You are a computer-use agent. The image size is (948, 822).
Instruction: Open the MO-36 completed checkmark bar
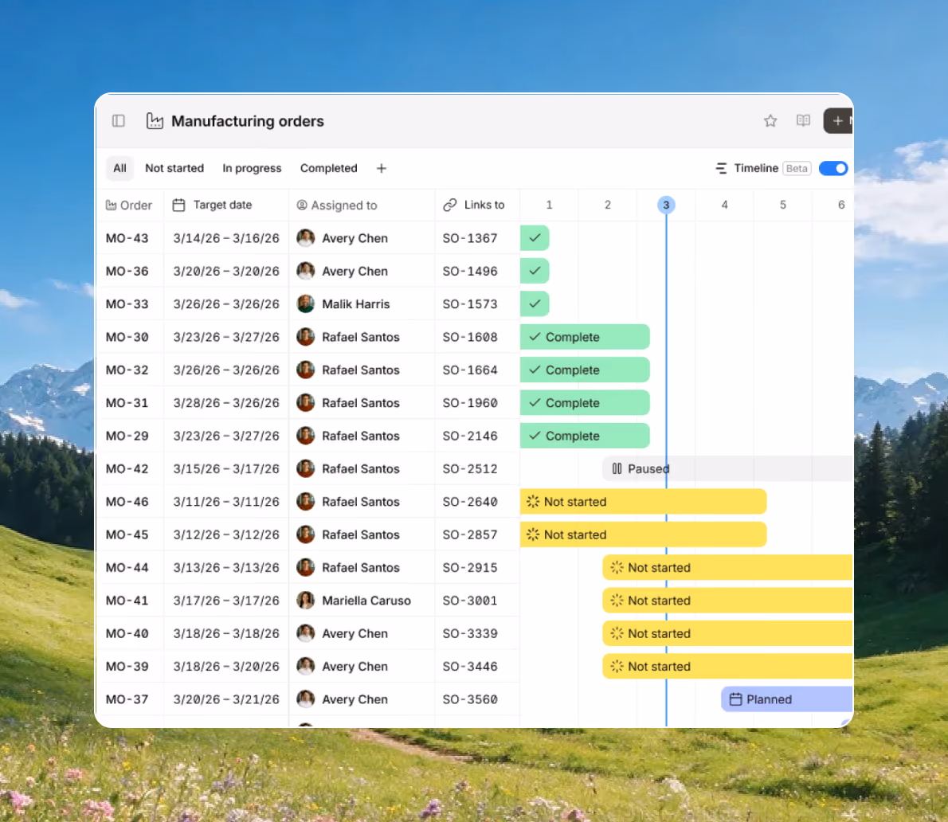point(535,271)
